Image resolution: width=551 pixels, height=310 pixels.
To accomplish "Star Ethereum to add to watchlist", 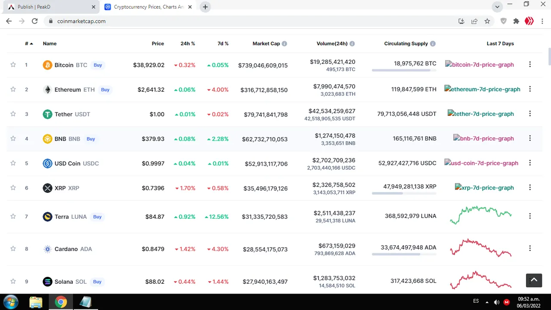I will [13, 89].
